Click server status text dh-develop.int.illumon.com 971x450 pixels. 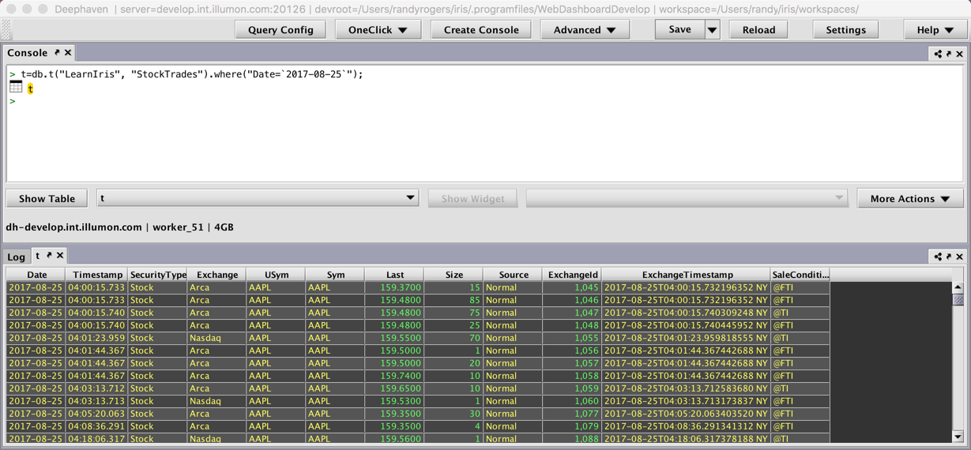[73, 227]
